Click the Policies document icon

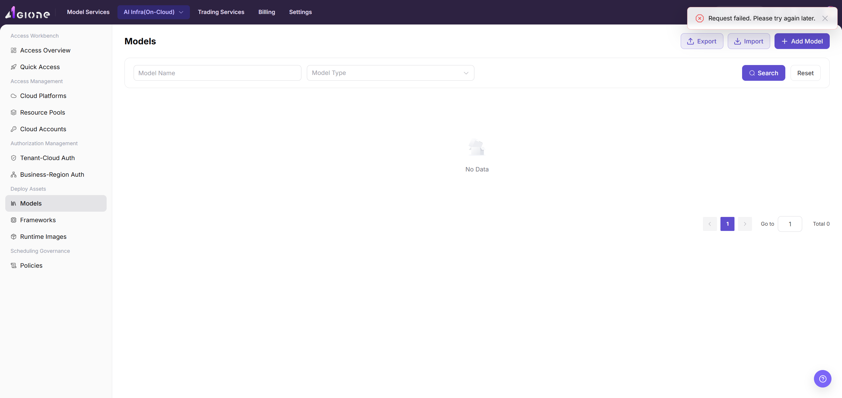pos(13,266)
